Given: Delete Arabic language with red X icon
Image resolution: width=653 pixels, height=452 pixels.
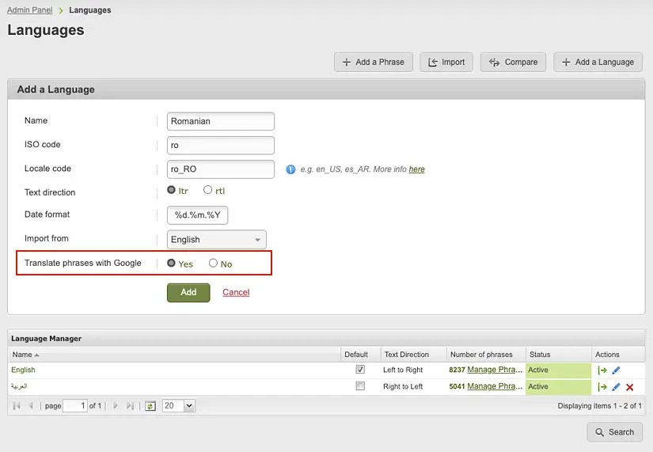Looking at the screenshot, I should pyautogui.click(x=630, y=387).
